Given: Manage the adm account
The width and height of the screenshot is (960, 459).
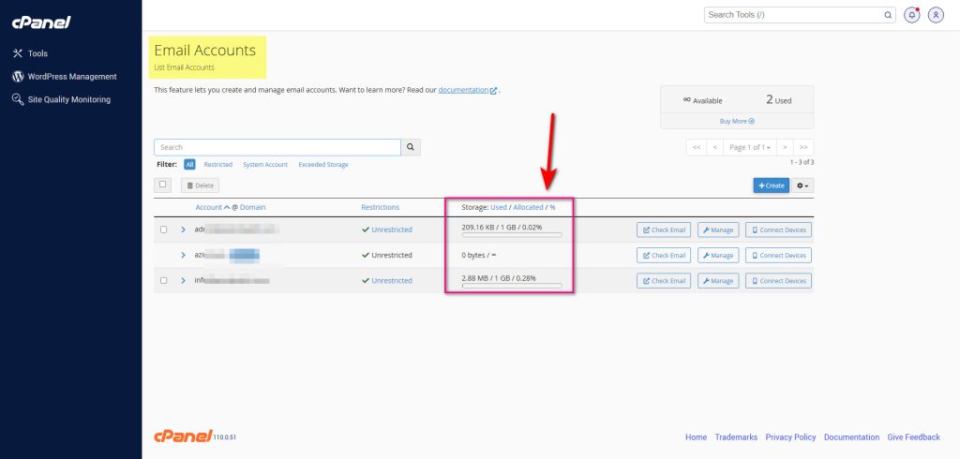Looking at the screenshot, I should point(718,229).
